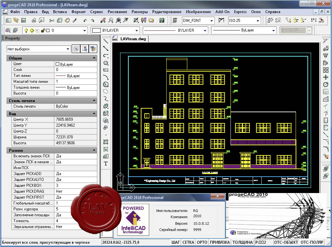Viewport: 332px width, 247px height.
Task: Toggle ОТС-ПОЛЯР polar tracking in status bar
Action: tap(312, 242)
